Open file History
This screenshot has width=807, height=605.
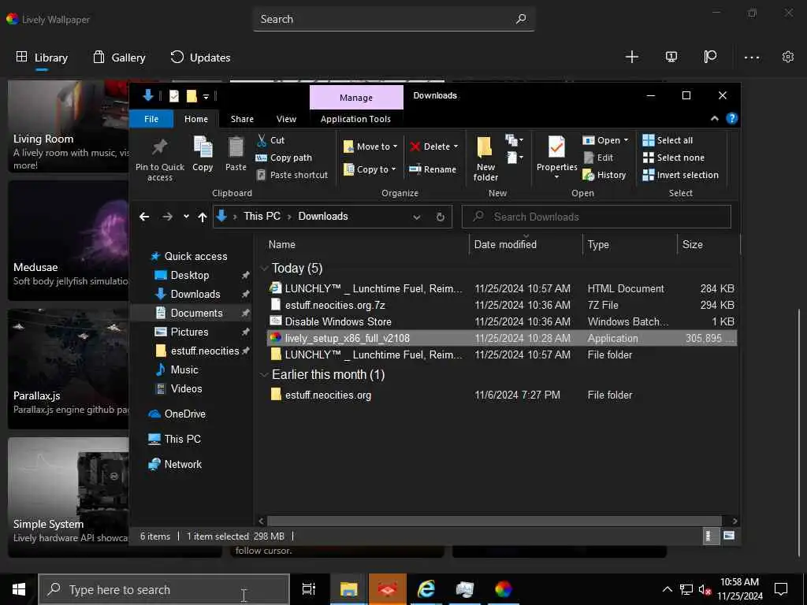tap(604, 175)
